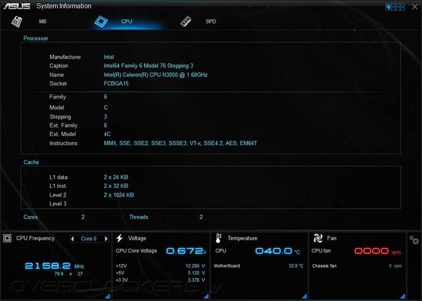Screen dimensions: 422x301
Task: Click the caption Intel64 Family 6 Model 76
Action: (148, 66)
